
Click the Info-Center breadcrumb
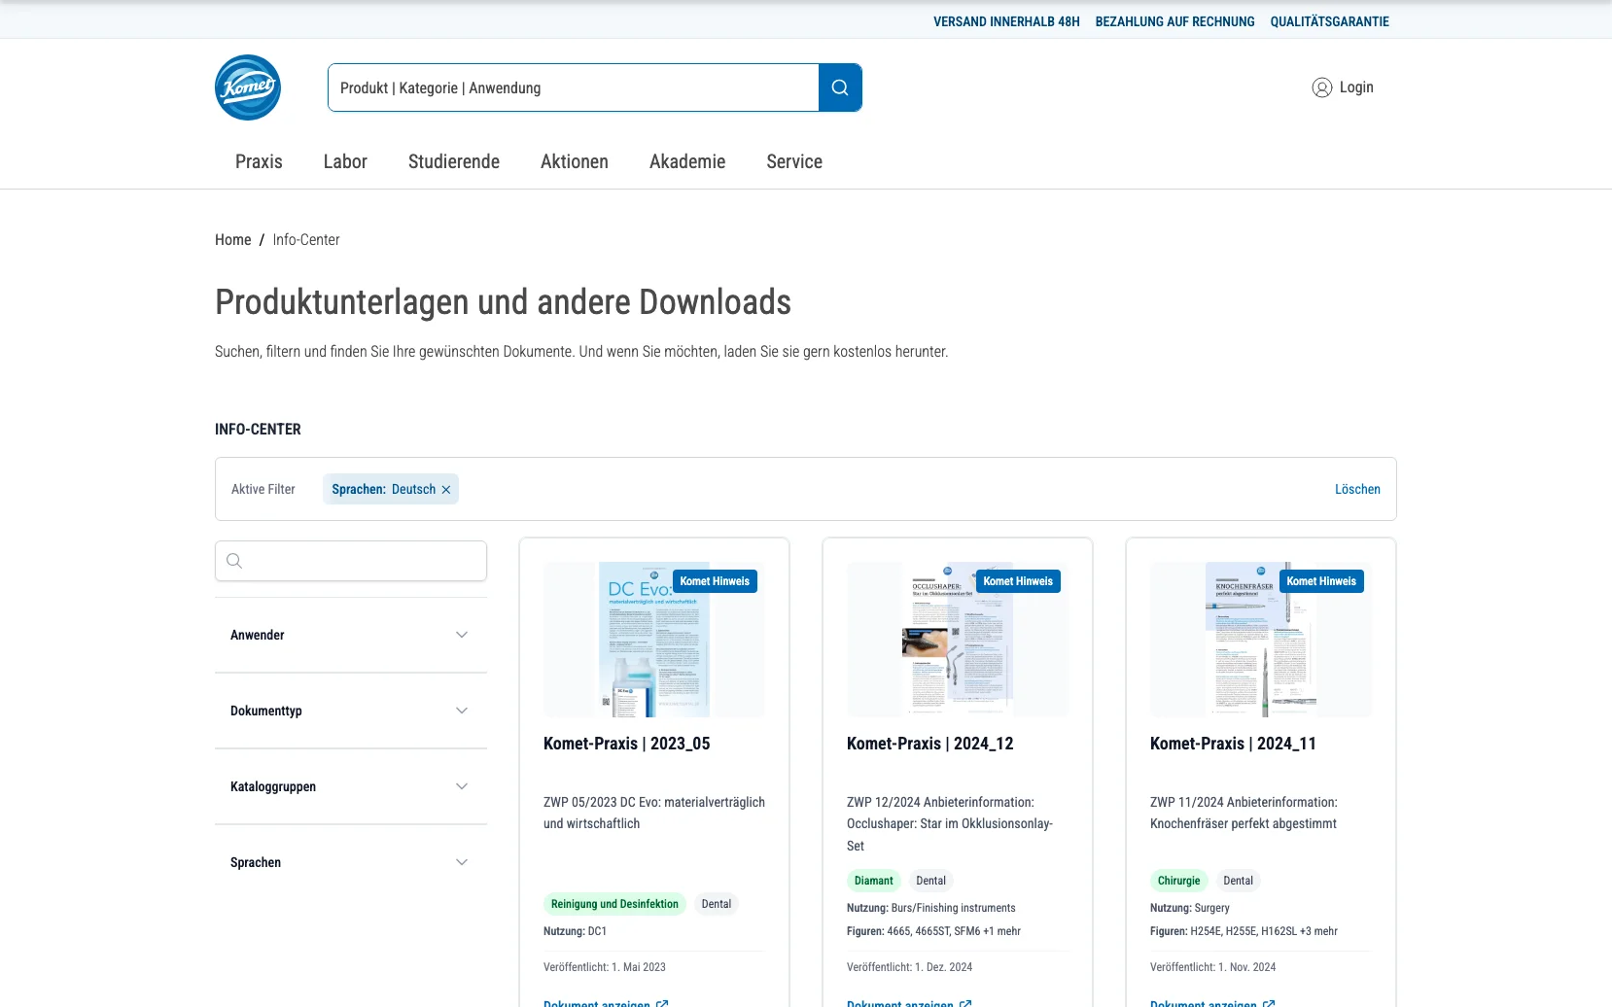click(306, 239)
